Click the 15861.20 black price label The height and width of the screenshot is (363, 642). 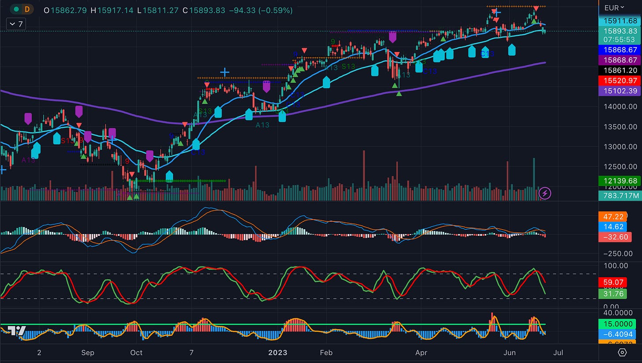(x=620, y=70)
